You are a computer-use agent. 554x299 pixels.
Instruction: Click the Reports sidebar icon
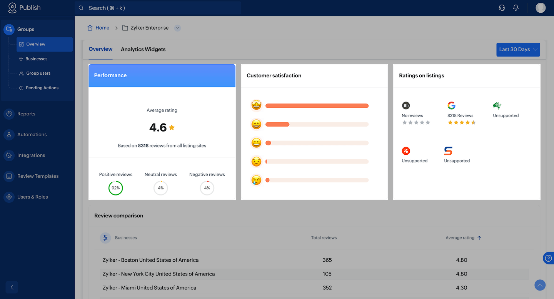coord(9,114)
